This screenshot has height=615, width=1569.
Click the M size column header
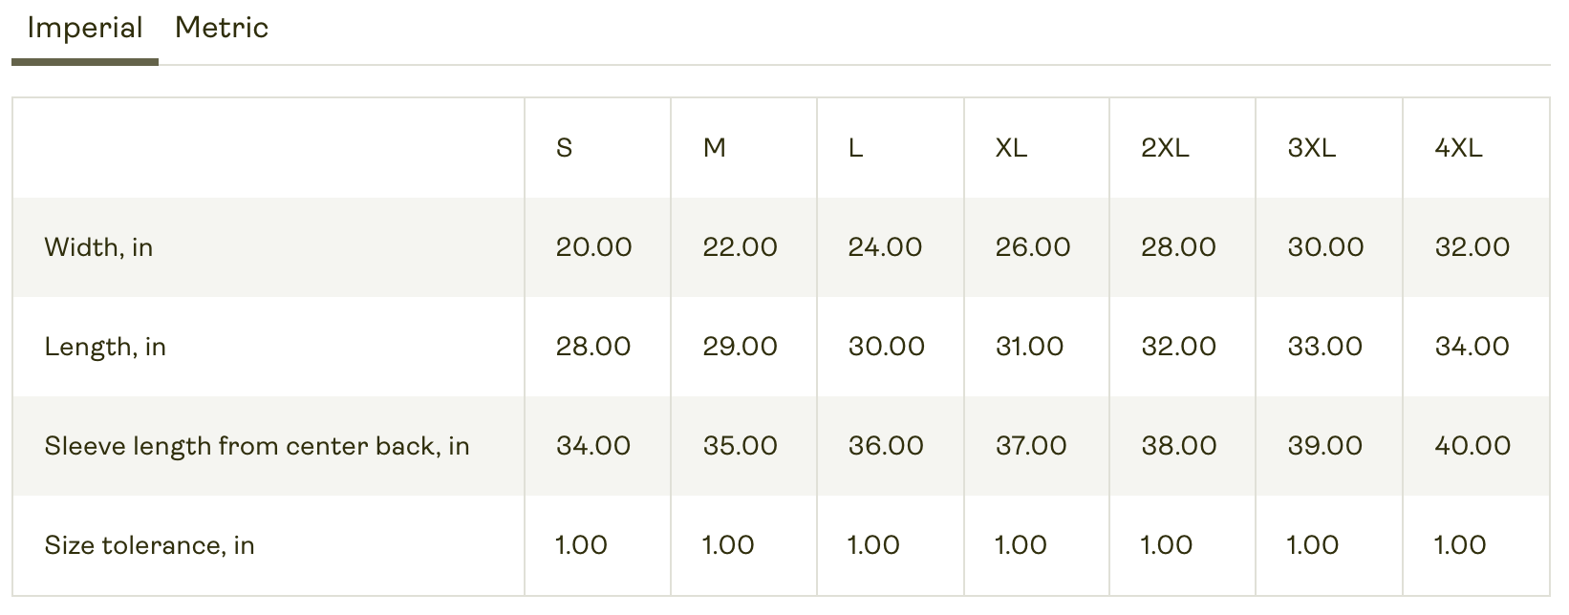715,148
